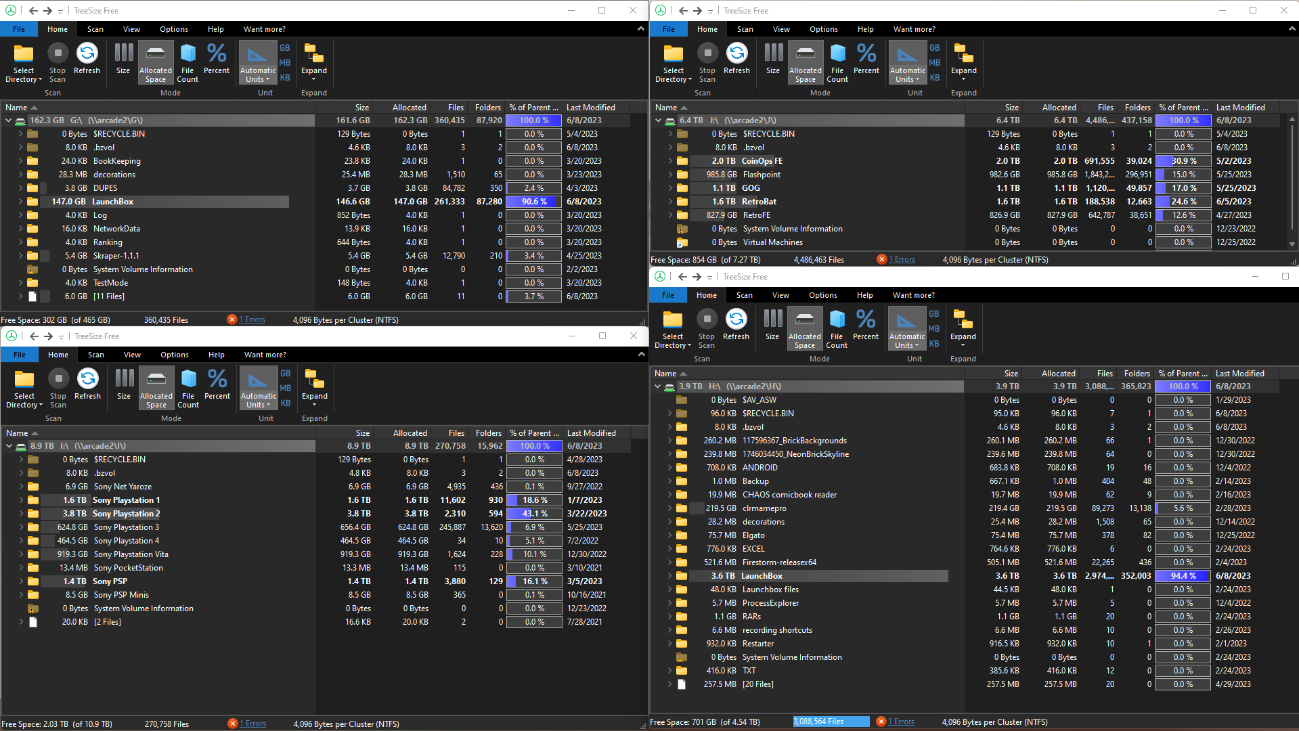The height and width of the screenshot is (731, 1299).
Task: Click Refresh icon in J: drive window
Action: point(736,59)
